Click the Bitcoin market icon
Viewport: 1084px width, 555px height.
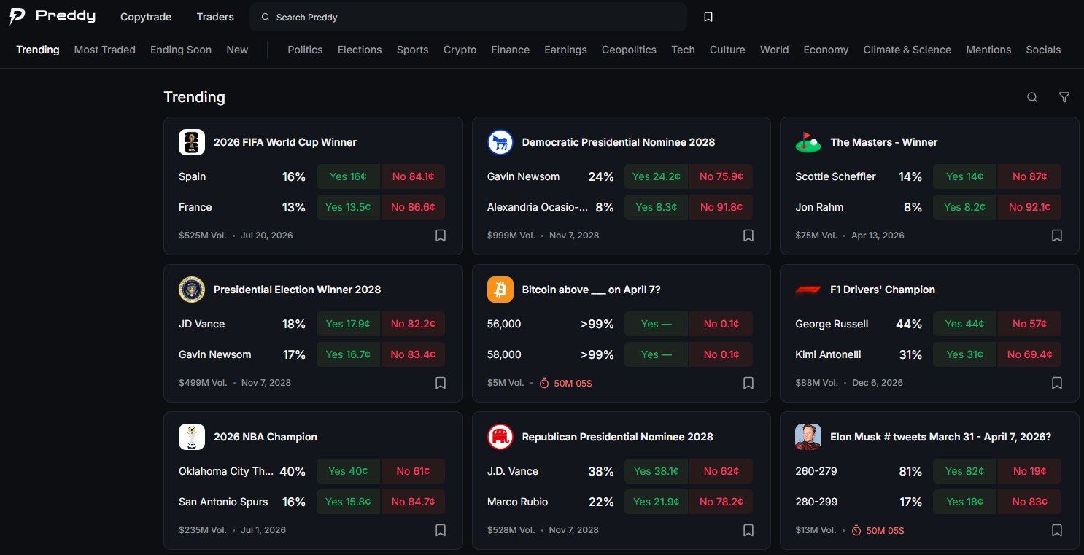(x=500, y=290)
